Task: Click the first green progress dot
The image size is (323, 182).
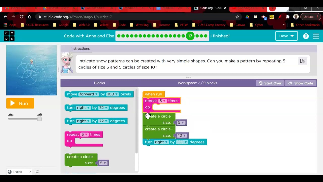Action: point(119,36)
